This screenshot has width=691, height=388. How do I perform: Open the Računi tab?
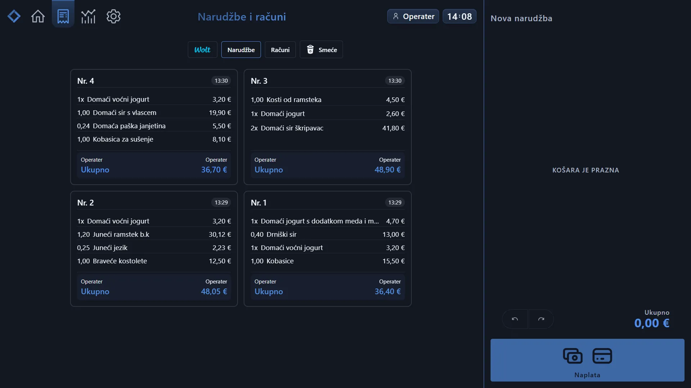pyautogui.click(x=280, y=50)
